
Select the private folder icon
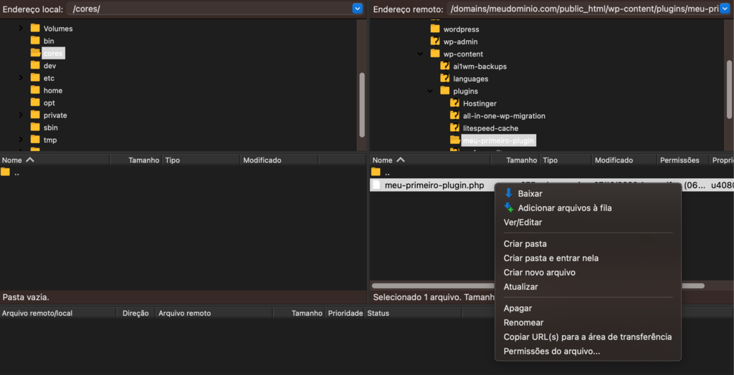(35, 115)
